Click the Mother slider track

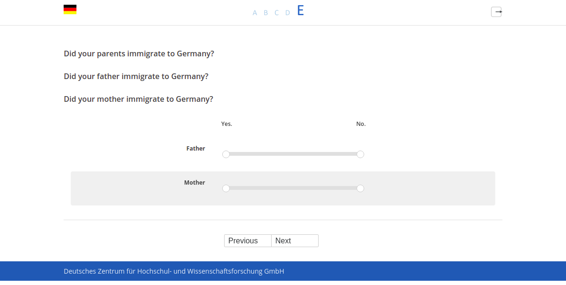pyautogui.click(x=293, y=188)
